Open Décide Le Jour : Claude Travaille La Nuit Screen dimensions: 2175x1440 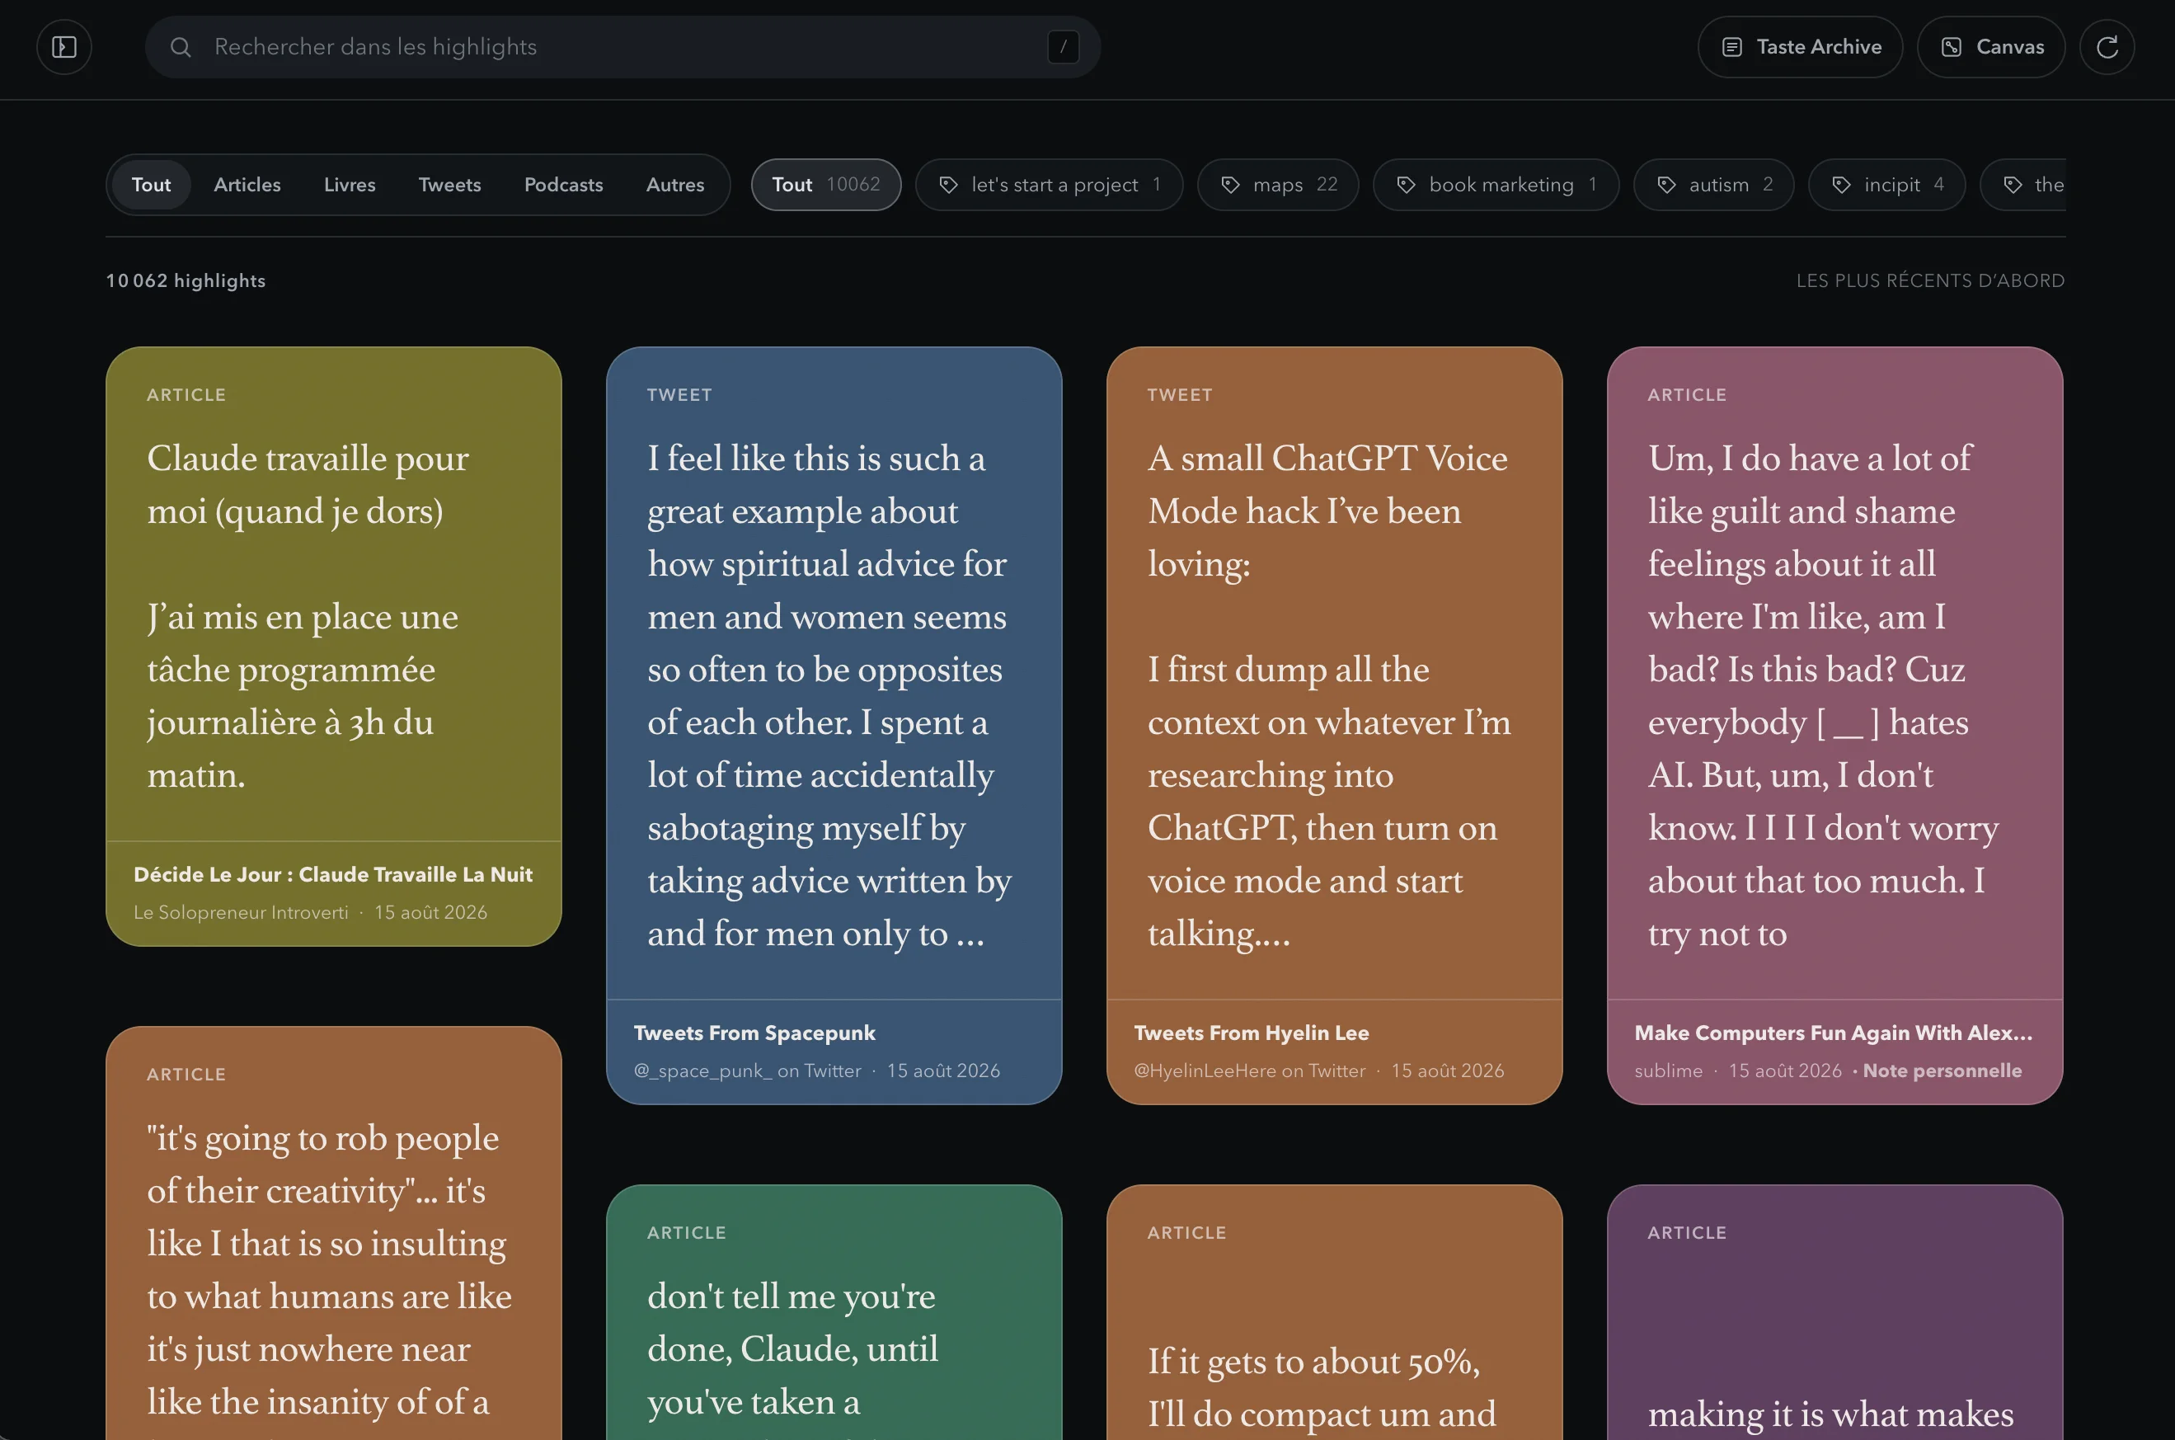(x=332, y=874)
